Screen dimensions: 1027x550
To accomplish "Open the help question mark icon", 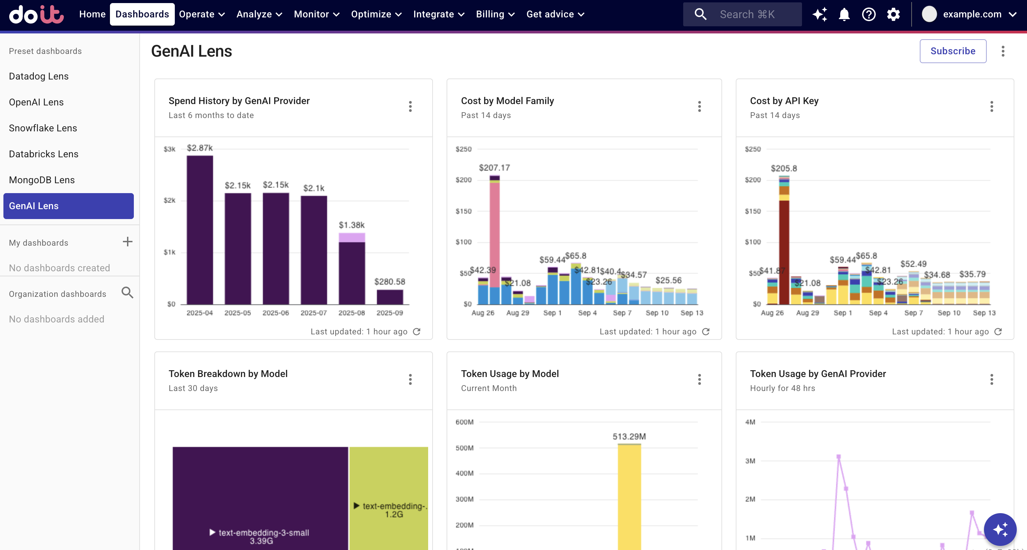I will (869, 14).
